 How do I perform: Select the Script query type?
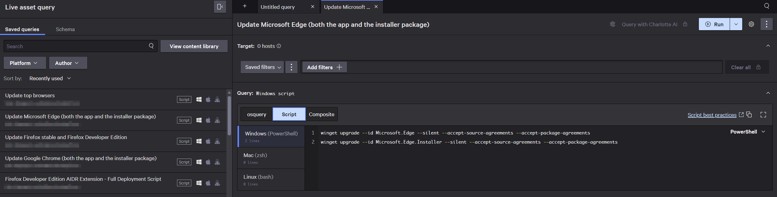(x=289, y=114)
